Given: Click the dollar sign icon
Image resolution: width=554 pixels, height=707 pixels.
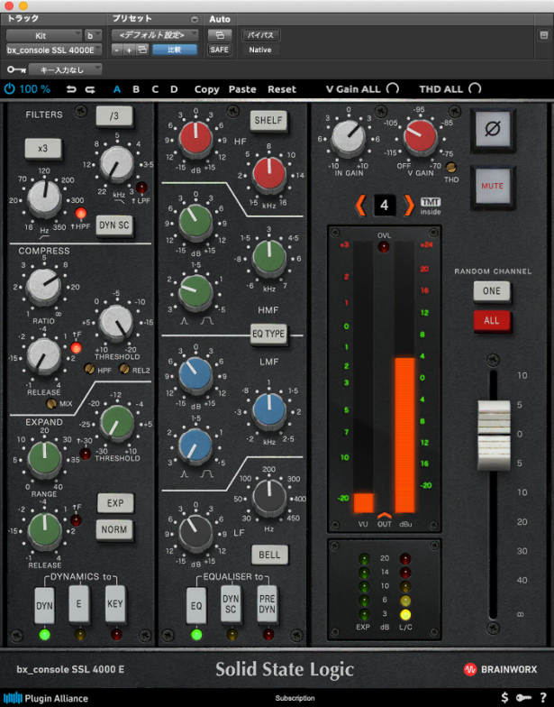Looking at the screenshot, I should (x=504, y=698).
